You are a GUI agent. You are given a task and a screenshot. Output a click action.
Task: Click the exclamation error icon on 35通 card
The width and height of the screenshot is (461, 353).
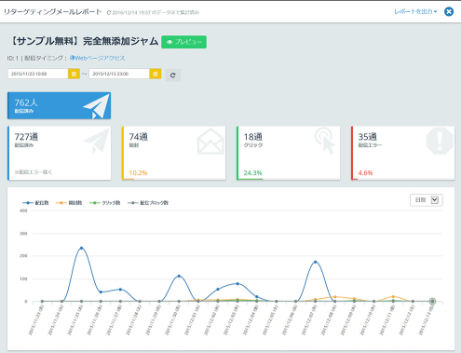coord(440,141)
